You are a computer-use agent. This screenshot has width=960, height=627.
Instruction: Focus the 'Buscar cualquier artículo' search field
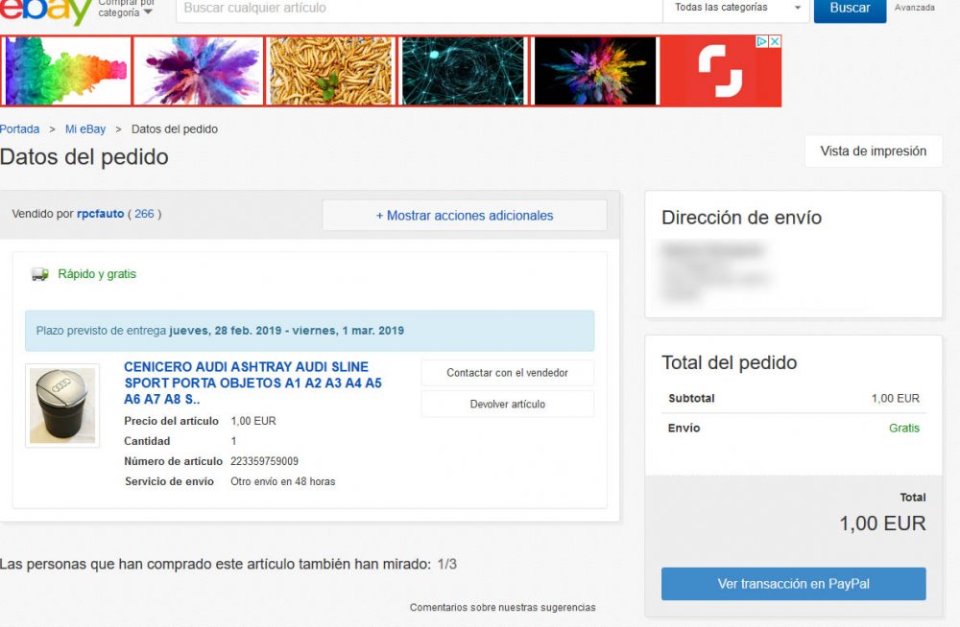click(419, 9)
